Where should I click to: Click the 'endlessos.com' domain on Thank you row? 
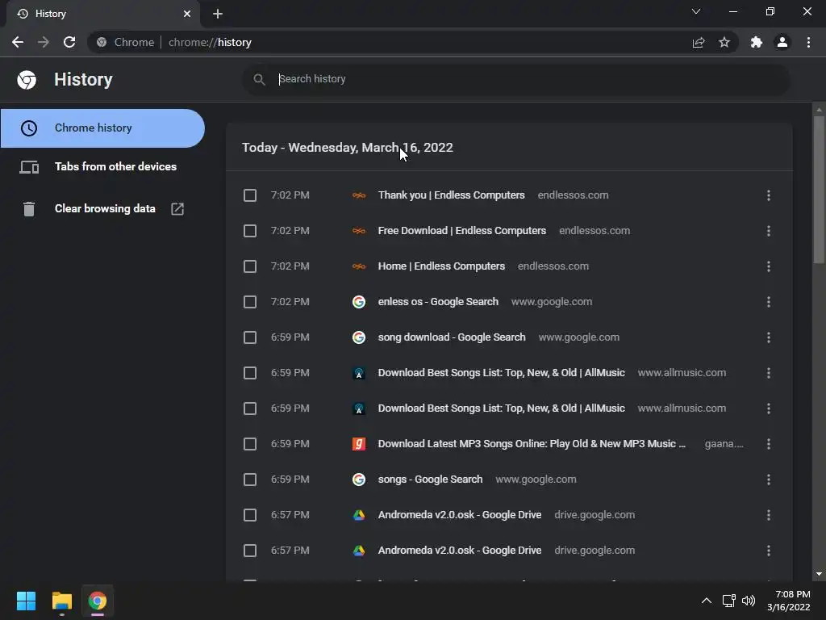[574, 195]
